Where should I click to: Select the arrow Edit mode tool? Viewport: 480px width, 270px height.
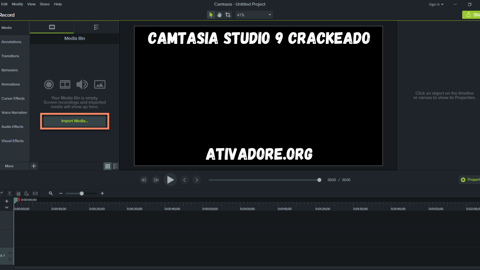click(211, 15)
